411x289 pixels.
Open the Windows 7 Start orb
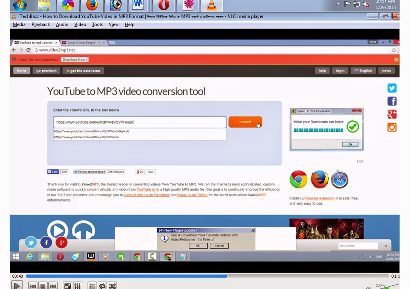[x=20, y=5]
